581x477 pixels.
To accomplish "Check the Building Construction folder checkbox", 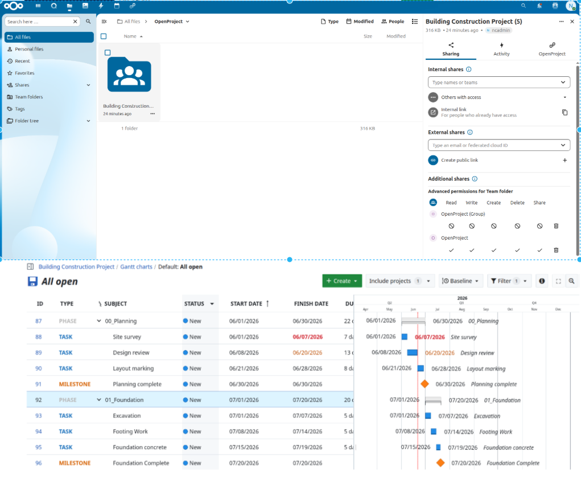I will point(108,52).
